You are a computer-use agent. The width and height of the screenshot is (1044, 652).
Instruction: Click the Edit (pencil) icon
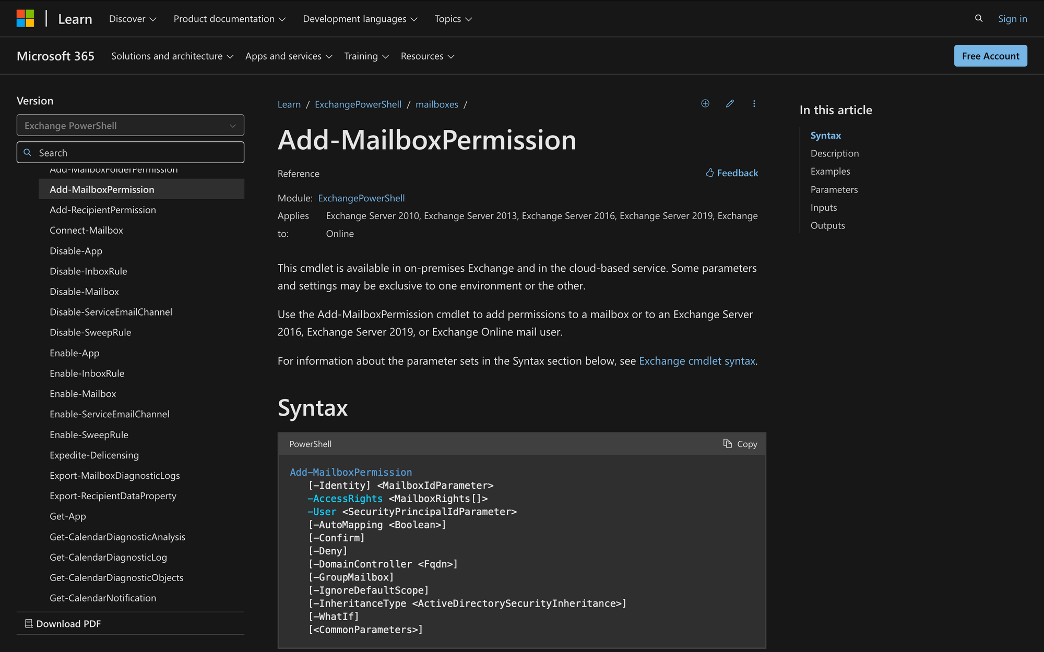pyautogui.click(x=730, y=104)
